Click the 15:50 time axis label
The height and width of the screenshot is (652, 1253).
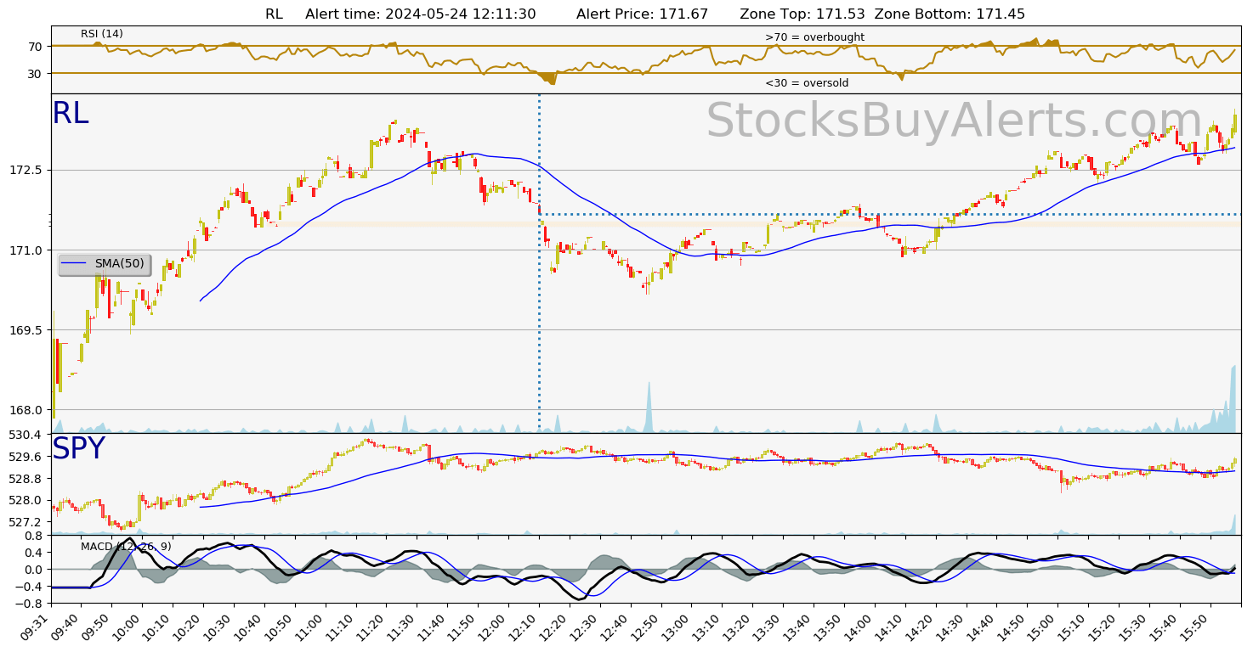1194,629
